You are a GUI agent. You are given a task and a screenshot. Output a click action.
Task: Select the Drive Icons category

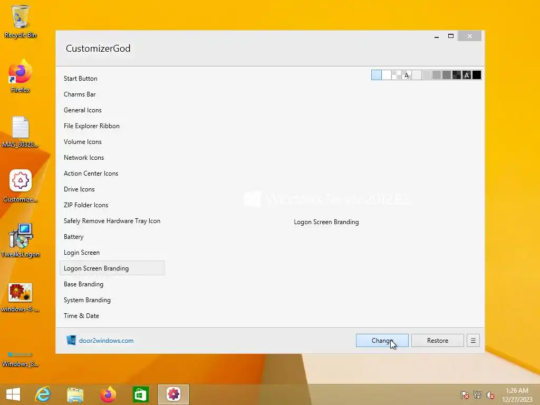(x=112, y=189)
